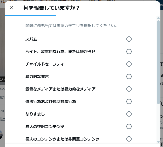
Task: Select the 暴力的な発言 radio button
Action: 129,76
